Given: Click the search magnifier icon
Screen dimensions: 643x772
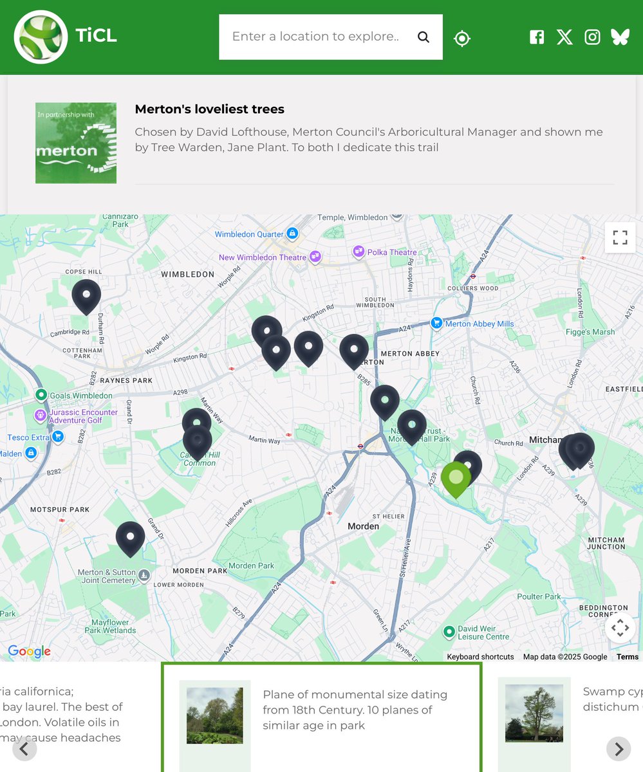Looking at the screenshot, I should tap(423, 37).
